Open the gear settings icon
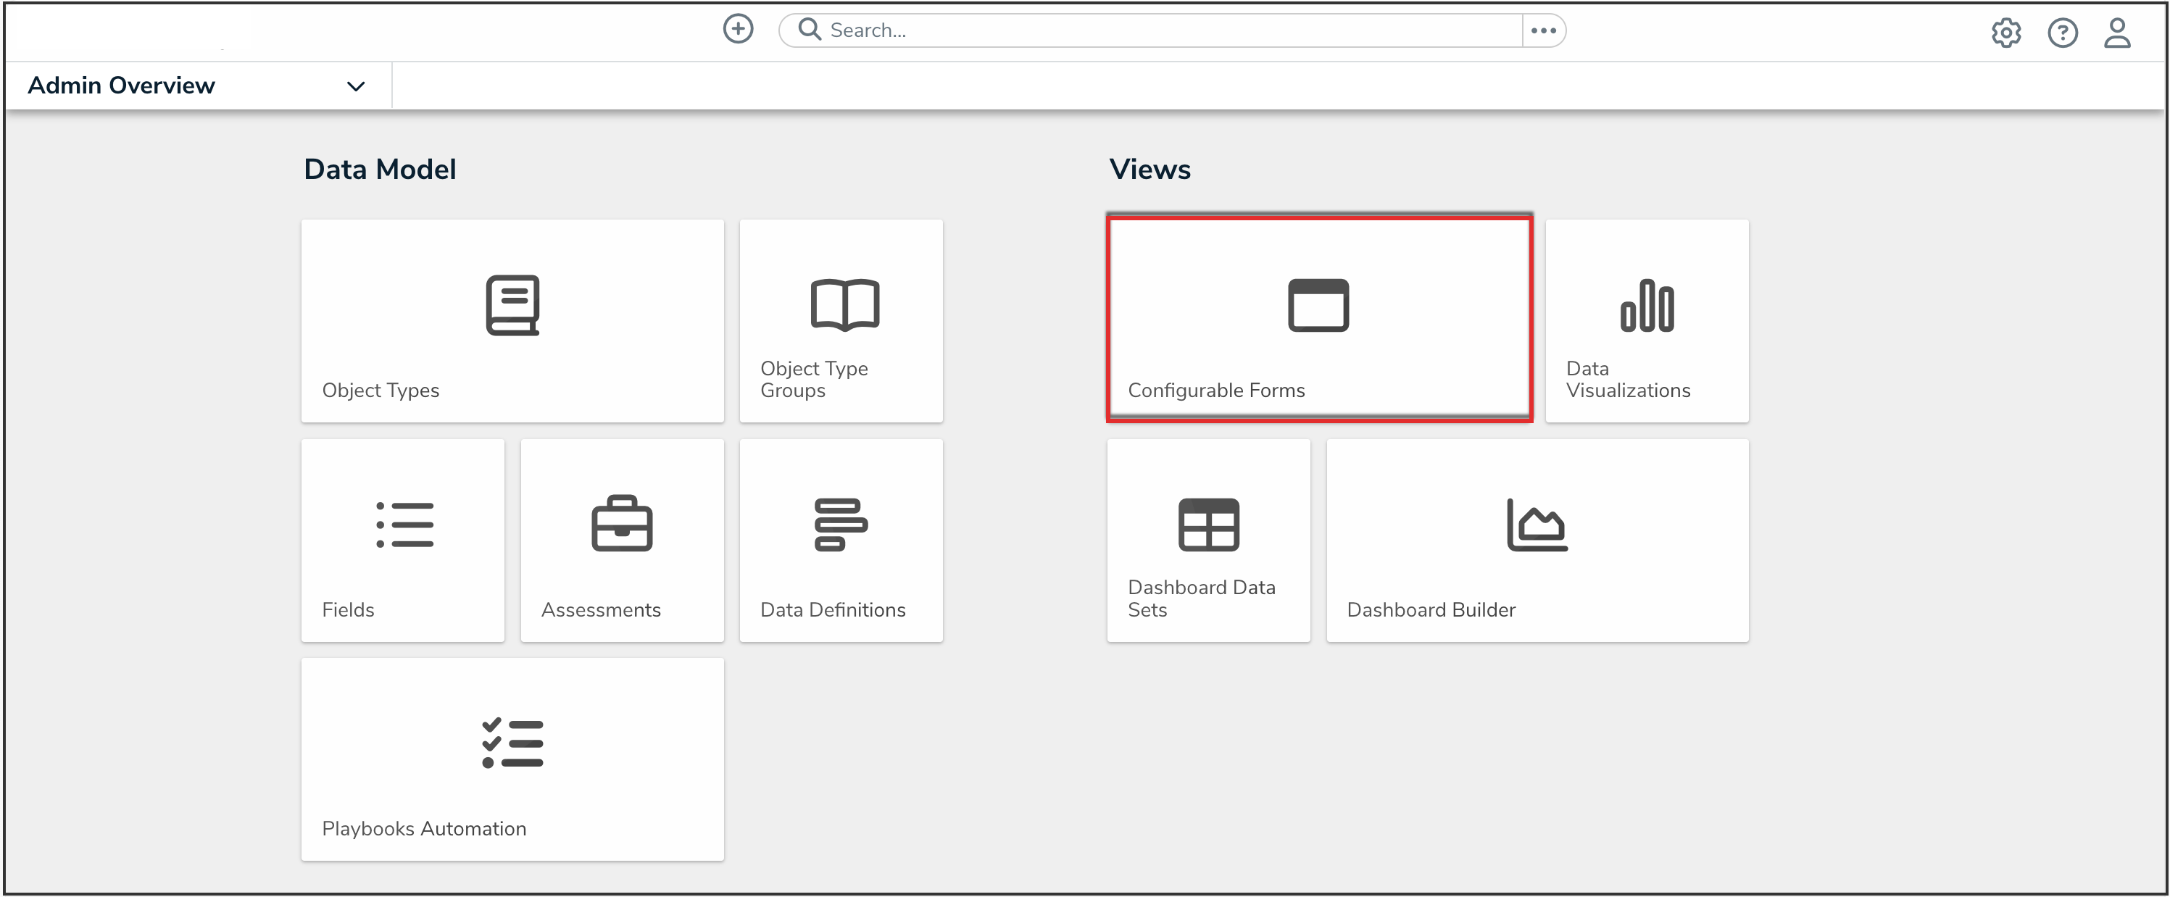Image resolution: width=2170 pixels, height=897 pixels. pyautogui.click(x=2005, y=33)
